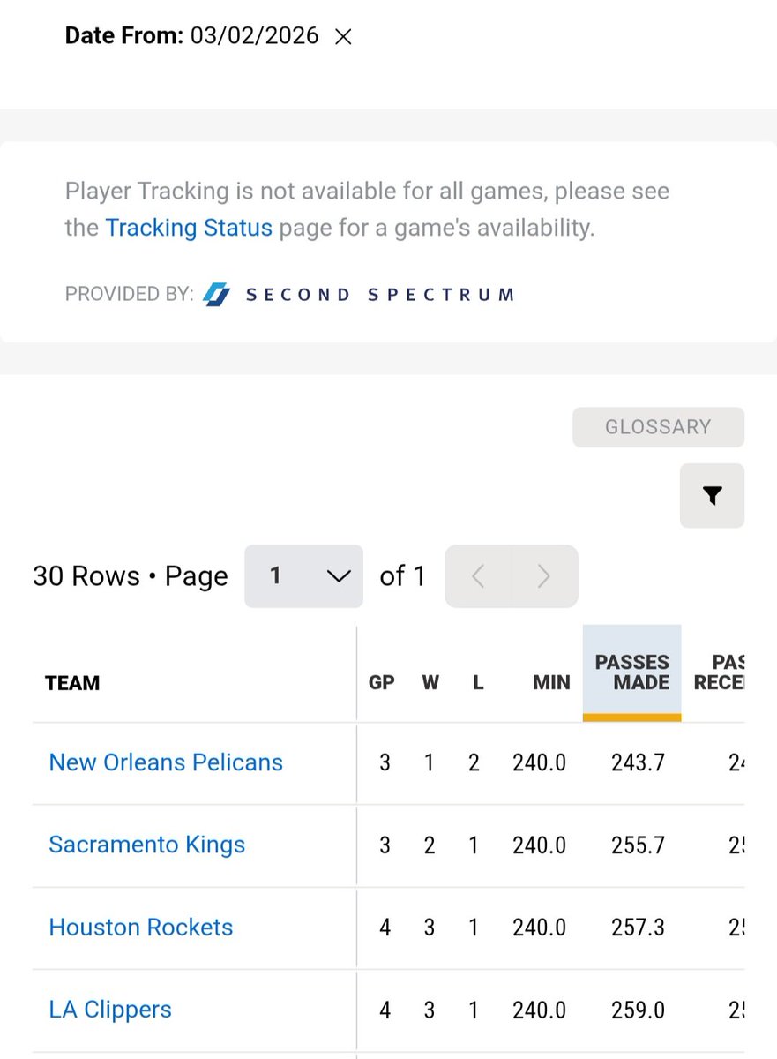Sort by Passes Made column
This screenshot has width=777, height=1059.
[631, 672]
